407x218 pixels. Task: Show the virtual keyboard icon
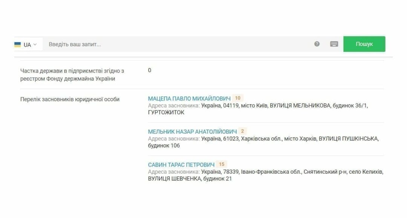pyautogui.click(x=334, y=44)
